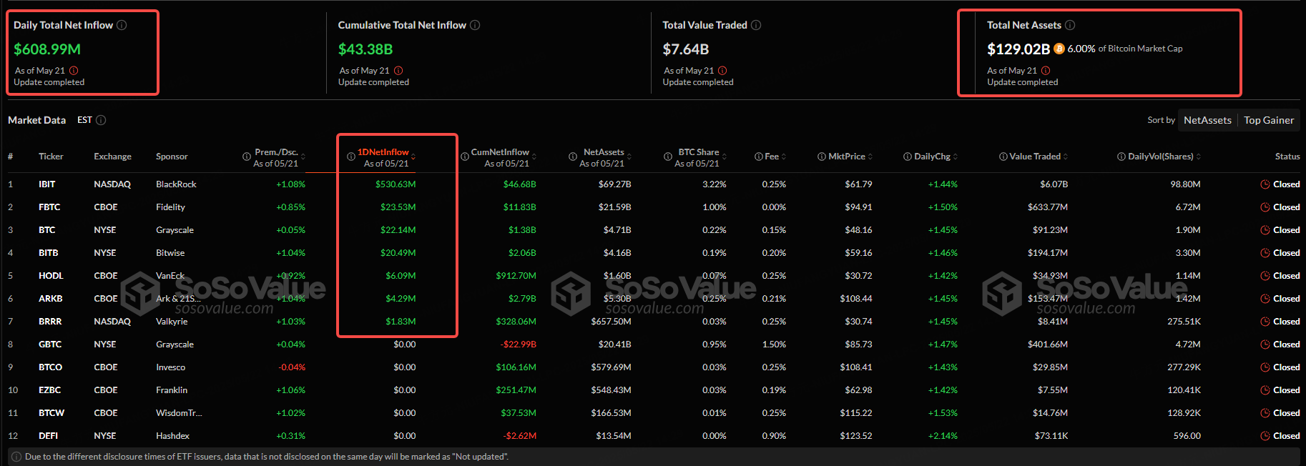1306x466 pixels.
Task: Click the Market Data heading
Action: [x=36, y=120]
